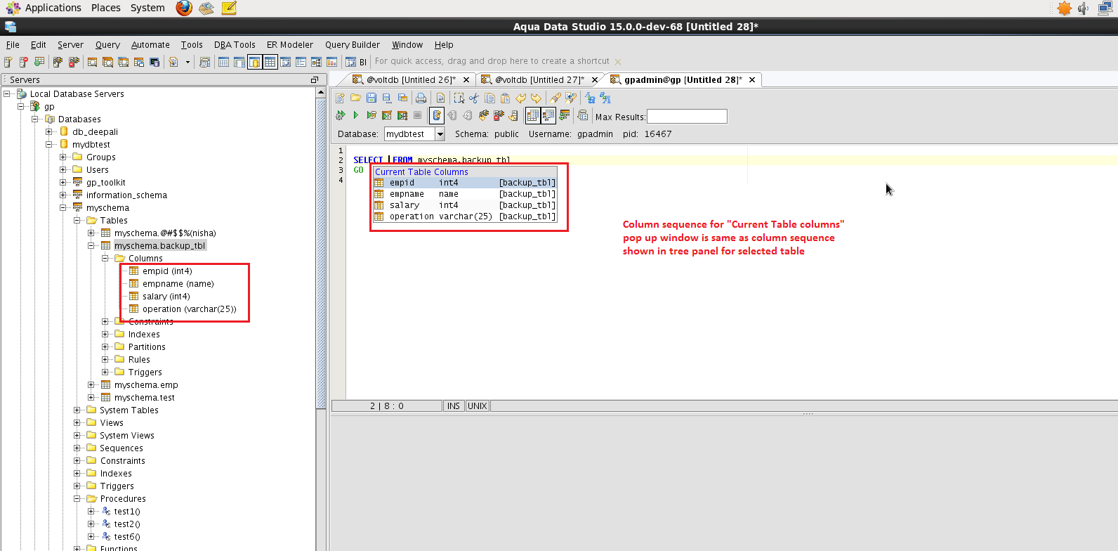The width and height of the screenshot is (1118, 551).
Task: Click the Copy icon in editor toolbar
Action: coord(489,98)
